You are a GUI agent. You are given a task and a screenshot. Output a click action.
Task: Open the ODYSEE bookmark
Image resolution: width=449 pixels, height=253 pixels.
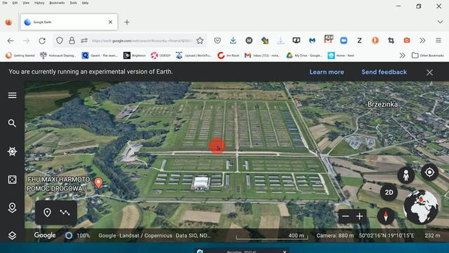(x=161, y=56)
